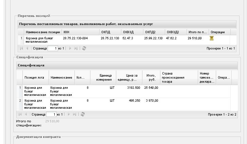Image resolution: width=247 pixels, height=144 pixels.
Task: Click the 3 970,00 total cell
Action: pyautogui.click(x=152, y=101)
